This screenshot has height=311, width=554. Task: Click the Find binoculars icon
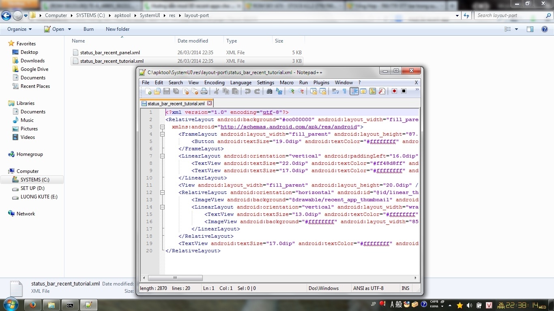(x=269, y=92)
